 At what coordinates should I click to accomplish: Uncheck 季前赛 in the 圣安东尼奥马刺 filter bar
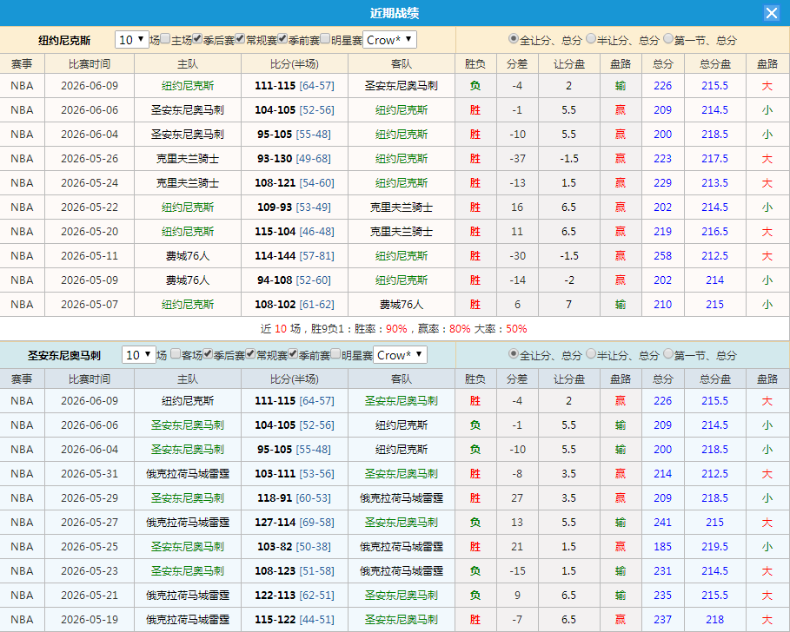(293, 353)
